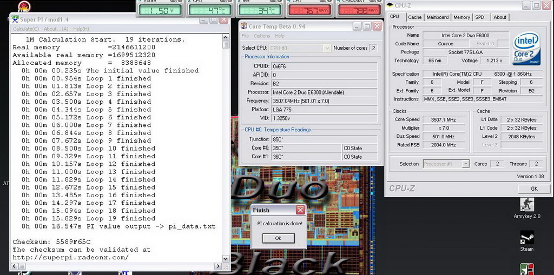The image size is (554, 275).
Task: Open the Armykey 2.0 desktop shortcut
Action: coord(527,209)
